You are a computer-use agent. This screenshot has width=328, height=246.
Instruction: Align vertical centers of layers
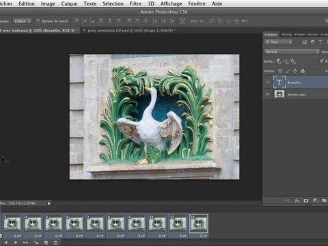click(x=84, y=21)
